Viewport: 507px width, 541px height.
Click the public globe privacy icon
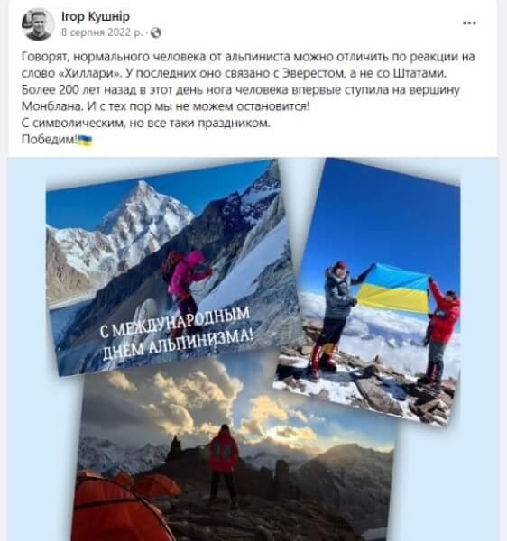(156, 32)
